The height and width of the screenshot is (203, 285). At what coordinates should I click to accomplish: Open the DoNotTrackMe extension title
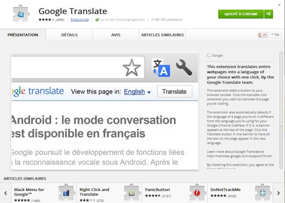pos(226,190)
